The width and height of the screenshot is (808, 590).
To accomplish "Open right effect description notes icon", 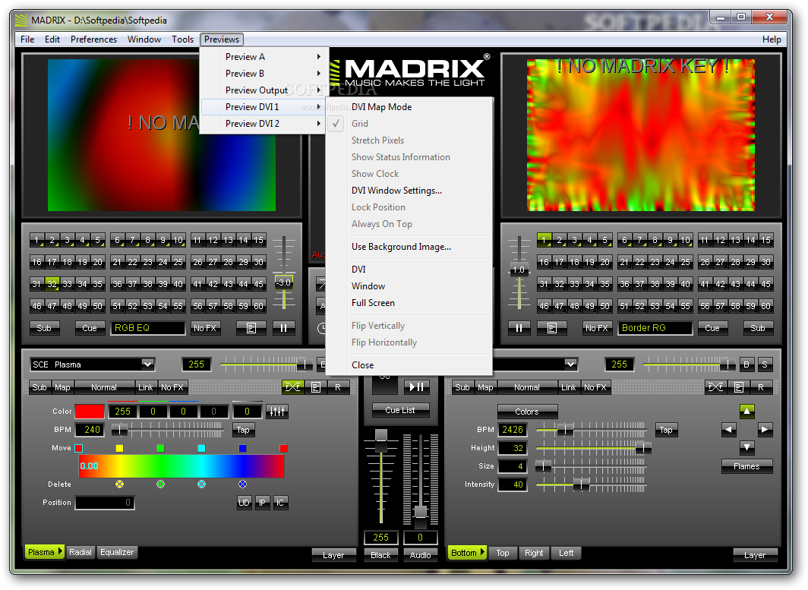I will 739,387.
